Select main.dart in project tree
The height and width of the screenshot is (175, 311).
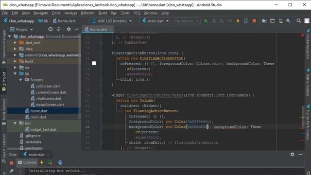click(x=38, y=117)
